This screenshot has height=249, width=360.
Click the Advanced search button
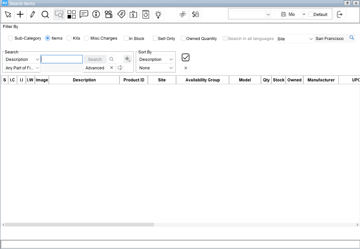(95, 68)
